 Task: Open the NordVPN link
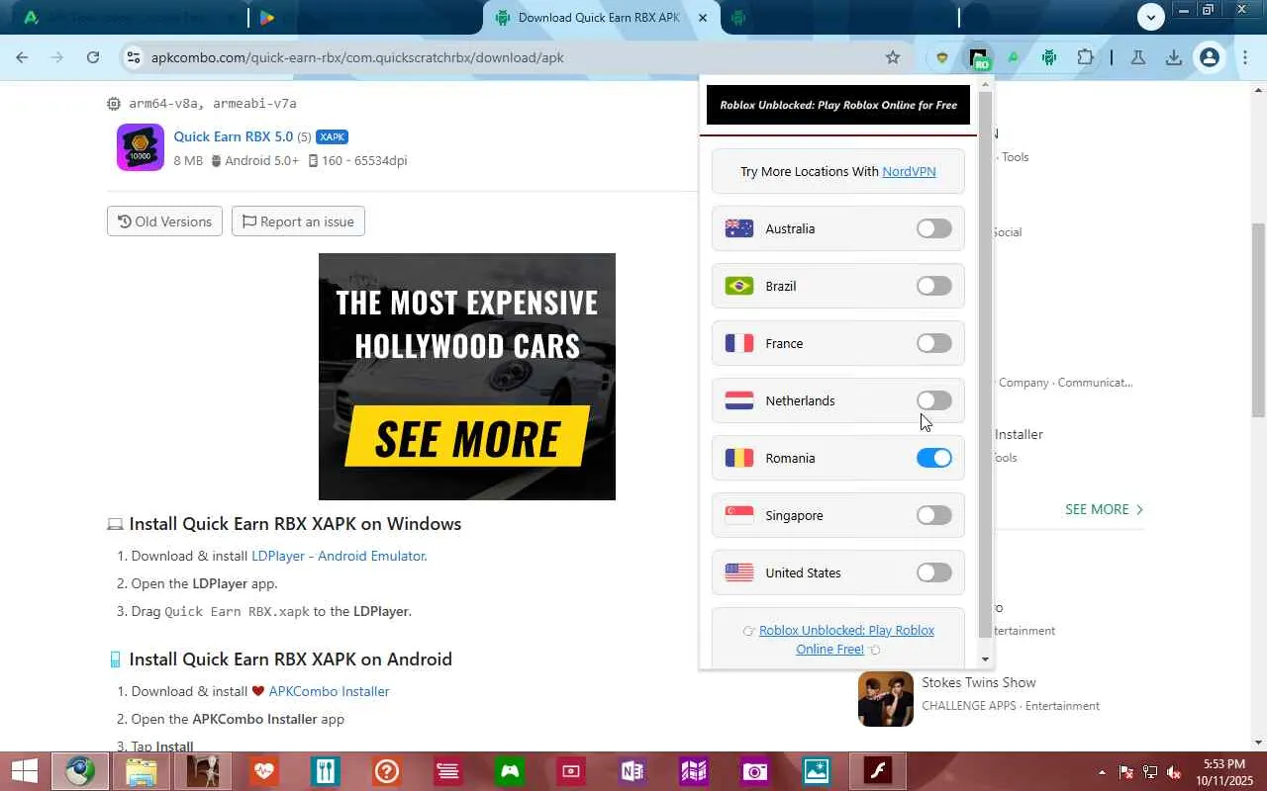(x=909, y=171)
